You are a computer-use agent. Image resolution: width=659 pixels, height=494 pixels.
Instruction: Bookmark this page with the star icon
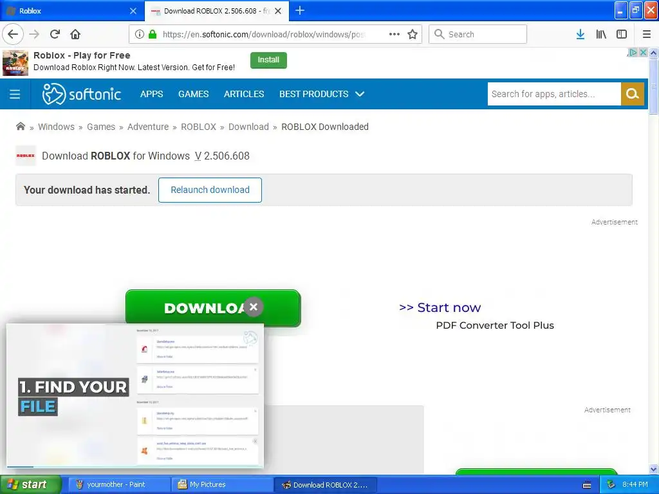tap(413, 35)
